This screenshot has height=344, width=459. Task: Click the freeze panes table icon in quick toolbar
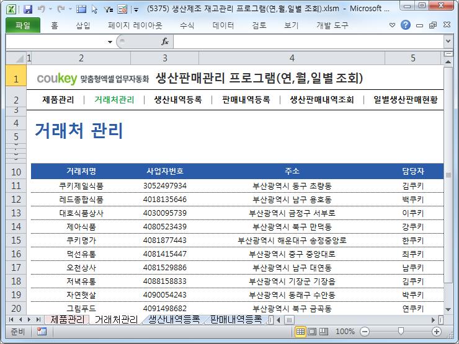(x=81, y=9)
